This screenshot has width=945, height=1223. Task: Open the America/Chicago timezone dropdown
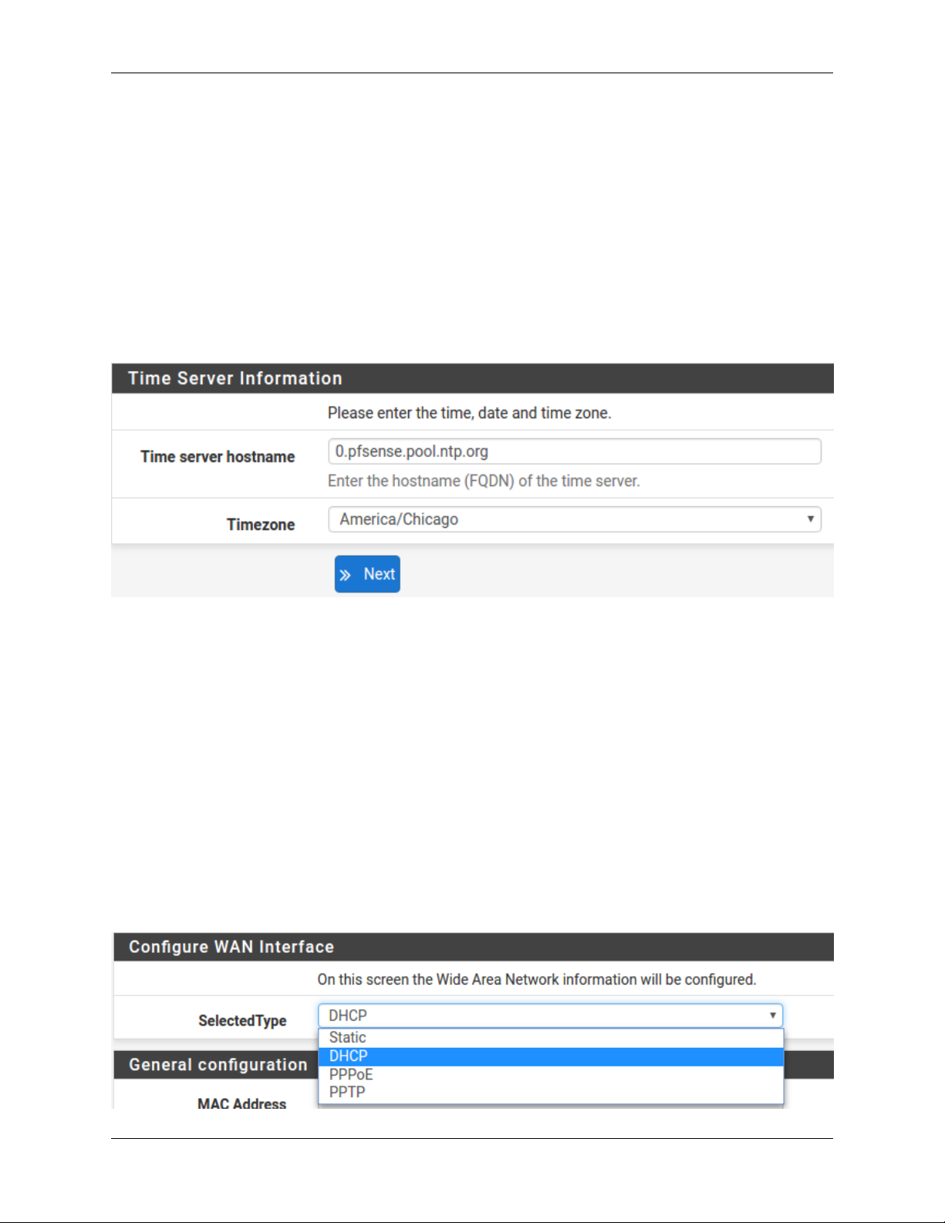575,519
